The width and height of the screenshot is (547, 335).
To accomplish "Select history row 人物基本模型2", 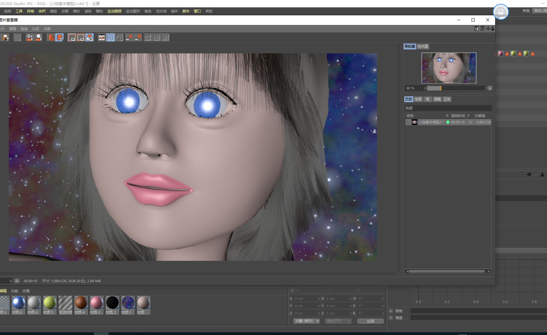I will click(x=448, y=122).
